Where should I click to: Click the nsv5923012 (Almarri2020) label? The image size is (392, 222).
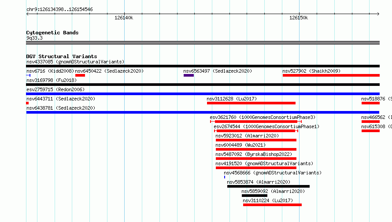tap(247, 136)
